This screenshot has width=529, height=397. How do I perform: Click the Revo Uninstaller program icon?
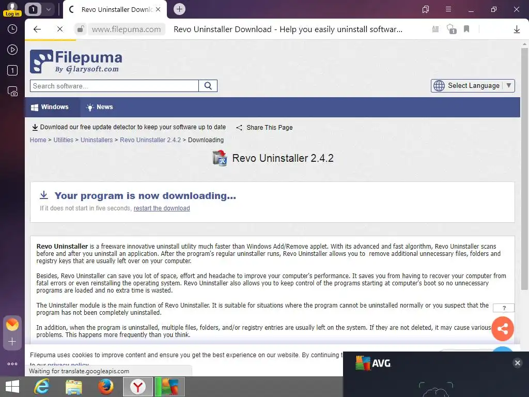point(220,158)
